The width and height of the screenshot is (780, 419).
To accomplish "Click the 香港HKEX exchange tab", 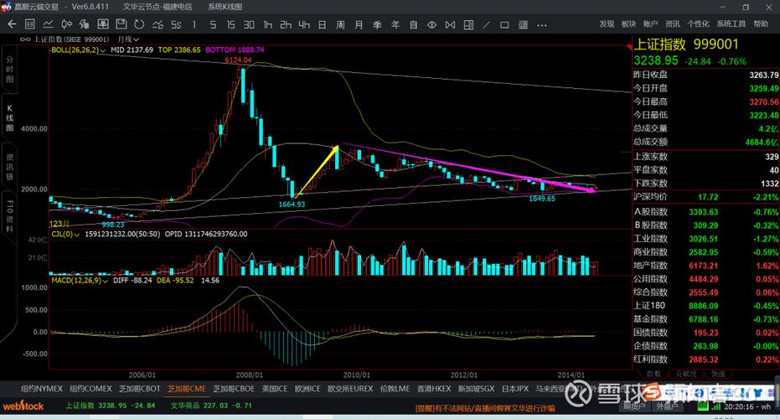I will tap(433, 389).
